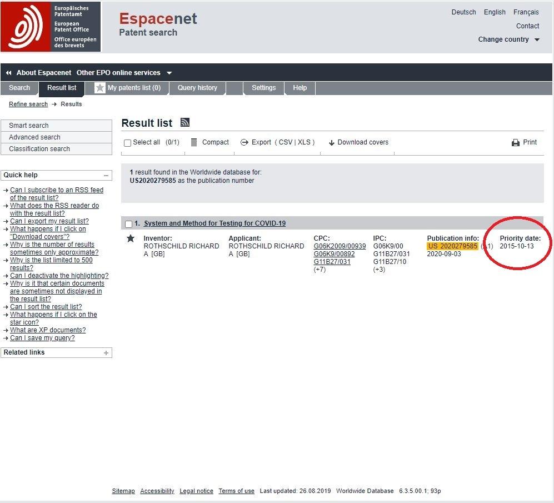Image resolution: width=554 pixels, height=503 pixels.
Task: Switch language to Deutsch
Action: 463,12
